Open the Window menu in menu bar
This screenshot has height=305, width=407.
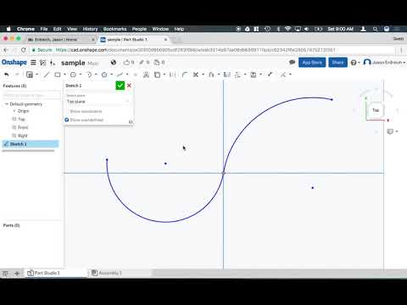click(160, 29)
